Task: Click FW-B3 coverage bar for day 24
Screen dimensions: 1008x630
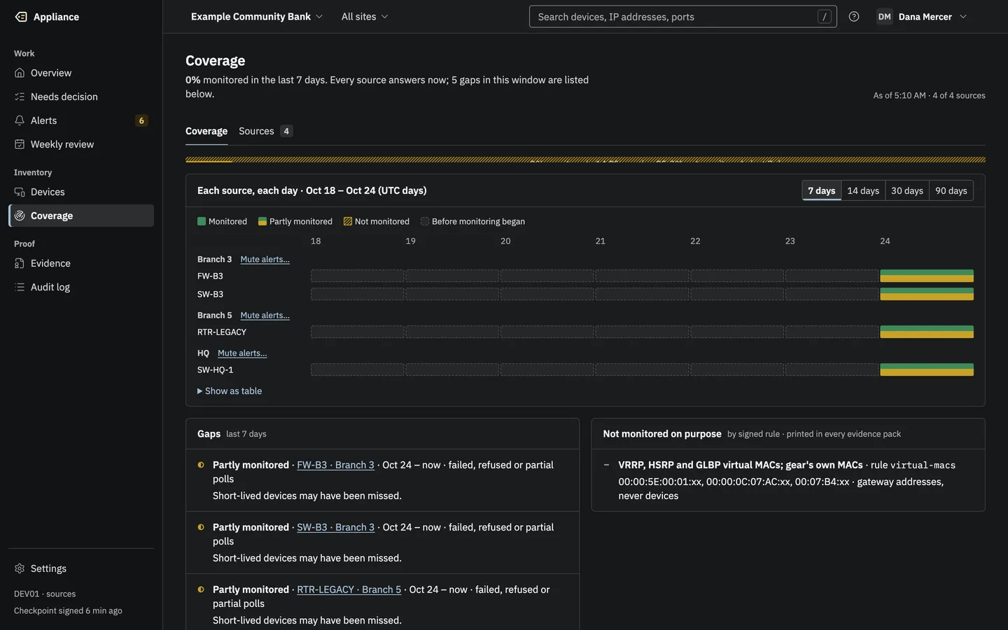Action: pos(927,276)
